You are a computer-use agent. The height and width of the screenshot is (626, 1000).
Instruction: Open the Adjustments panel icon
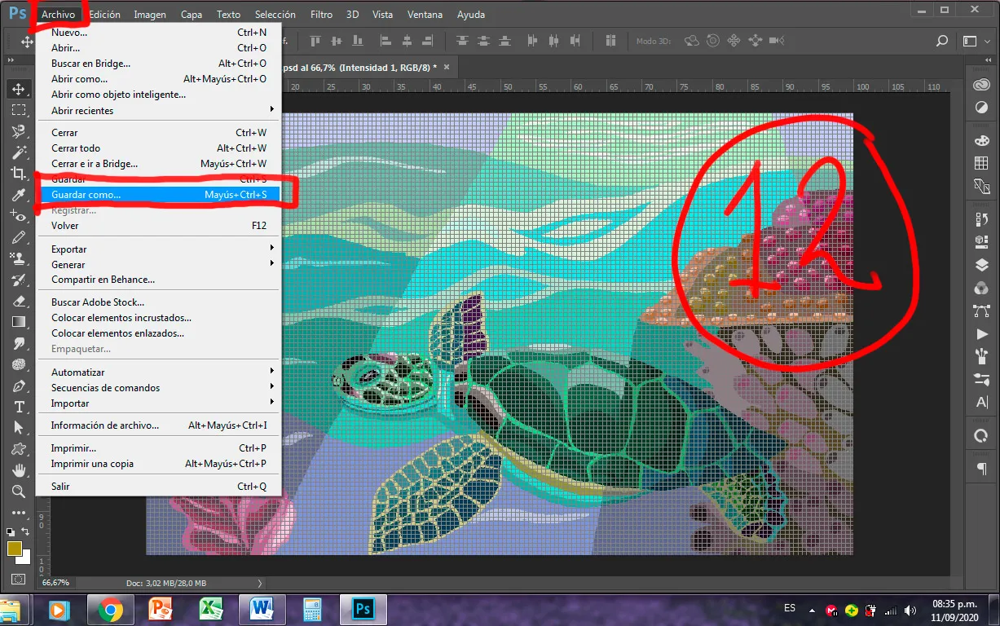[981, 109]
